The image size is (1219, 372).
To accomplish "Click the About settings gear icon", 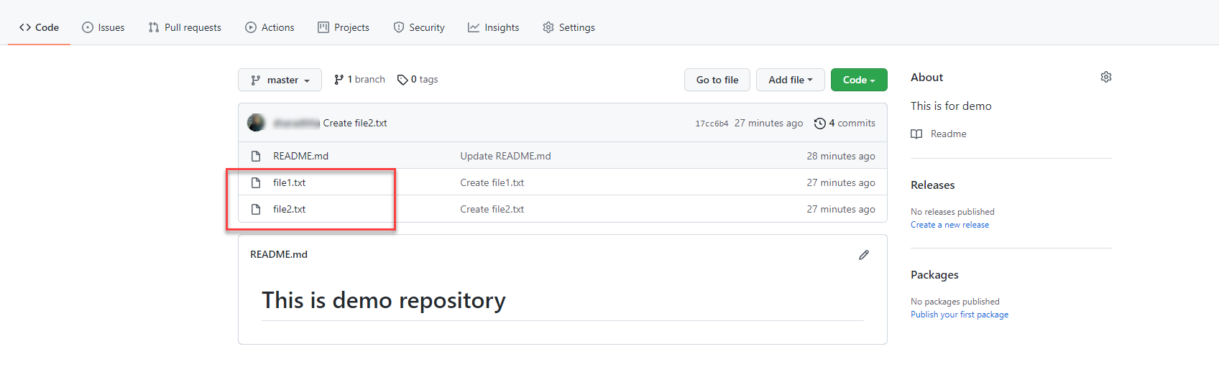I will pos(1105,77).
